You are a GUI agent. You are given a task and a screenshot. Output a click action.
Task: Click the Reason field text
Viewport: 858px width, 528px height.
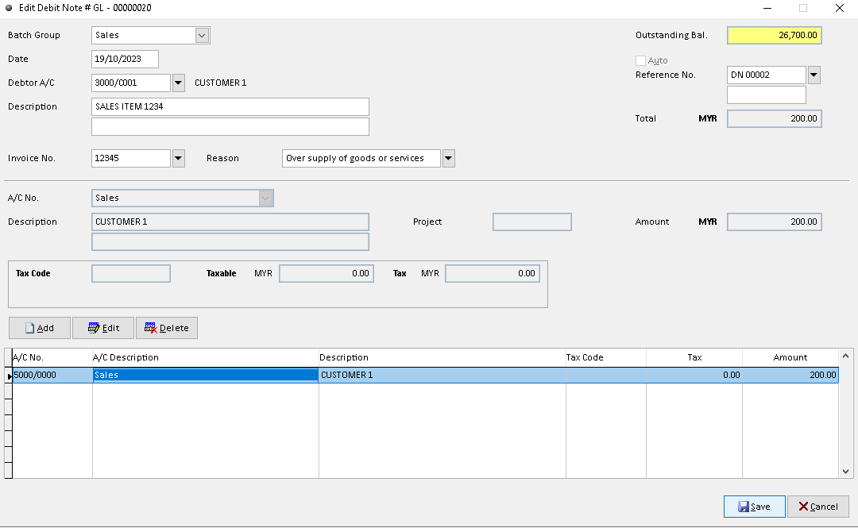pos(361,158)
